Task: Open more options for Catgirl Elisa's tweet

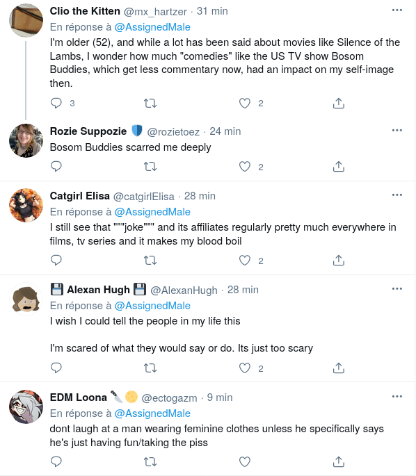Action: [x=397, y=195]
